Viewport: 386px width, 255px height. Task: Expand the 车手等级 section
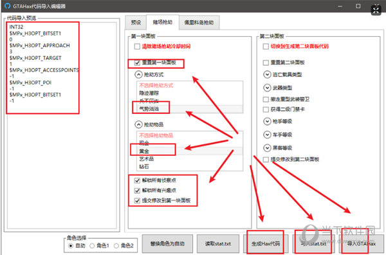coord(267,135)
